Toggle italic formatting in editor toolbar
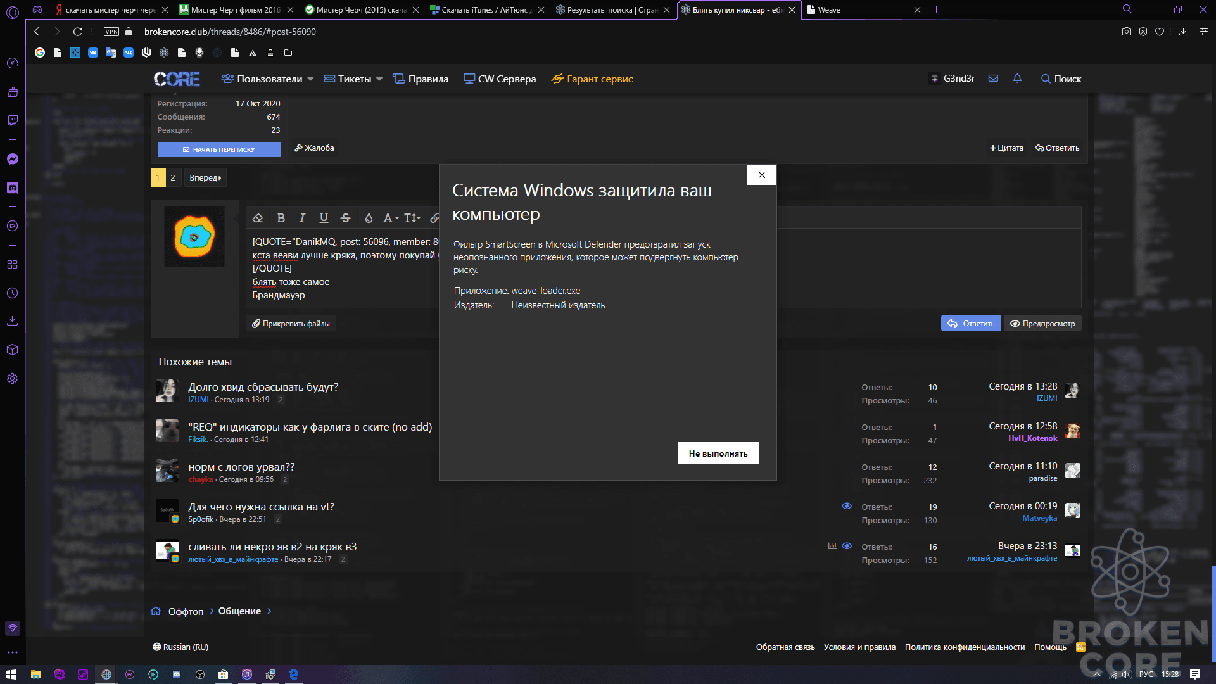The image size is (1216, 684). pos(302,218)
